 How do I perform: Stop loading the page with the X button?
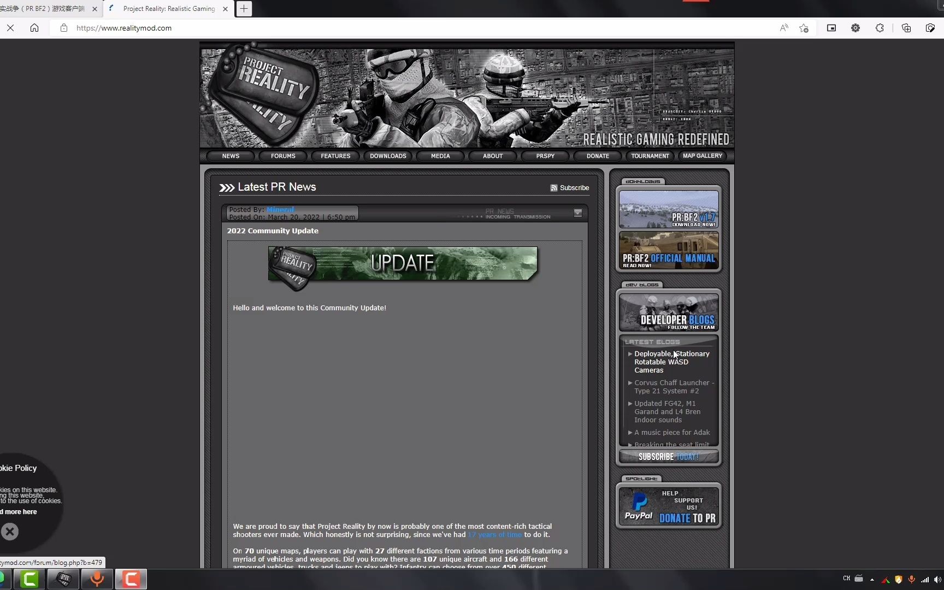click(x=10, y=28)
